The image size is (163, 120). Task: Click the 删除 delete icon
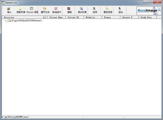(x=69, y=9)
